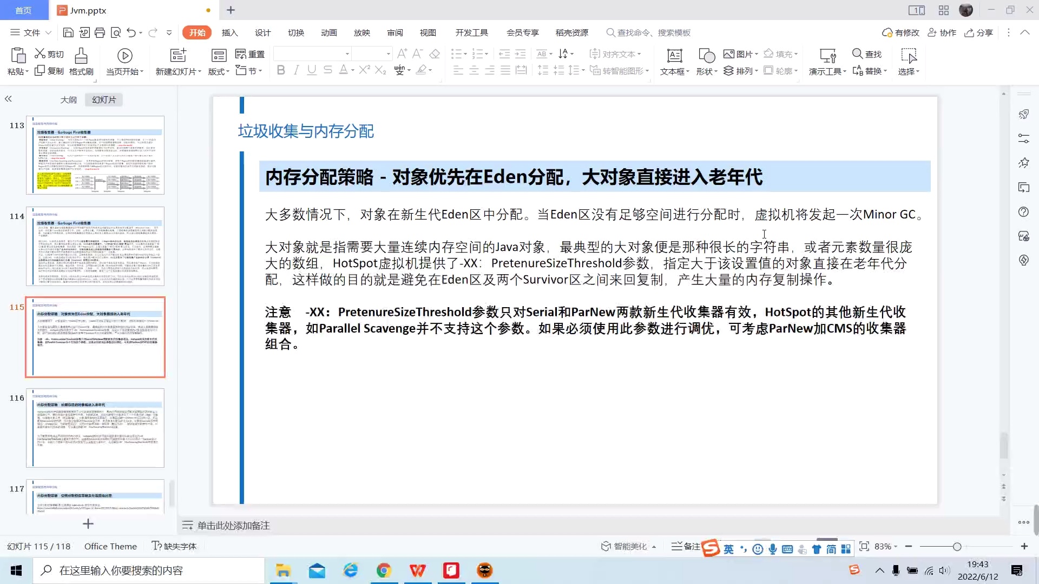Toggle italic formatting

(296, 70)
